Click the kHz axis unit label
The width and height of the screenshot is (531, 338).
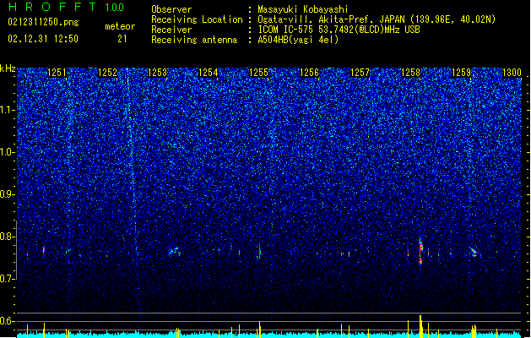point(8,68)
